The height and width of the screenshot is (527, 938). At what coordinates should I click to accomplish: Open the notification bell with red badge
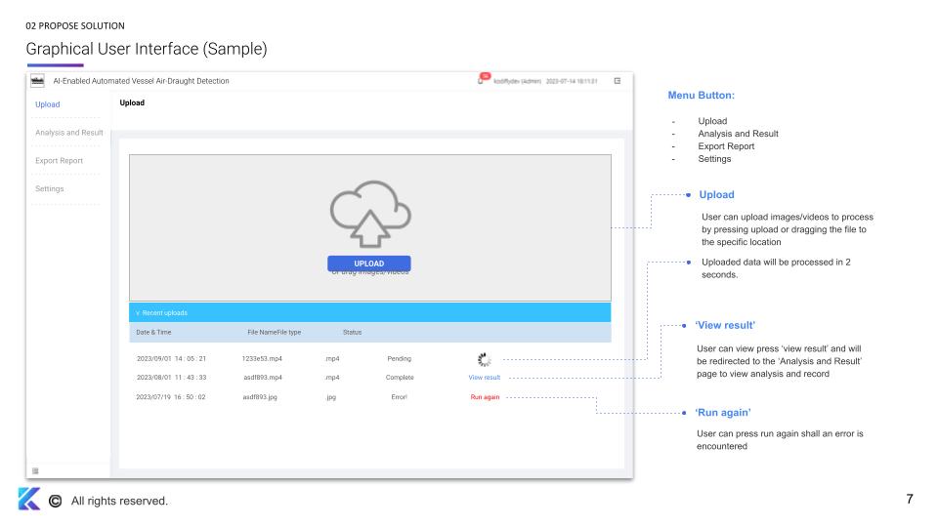tap(482, 79)
